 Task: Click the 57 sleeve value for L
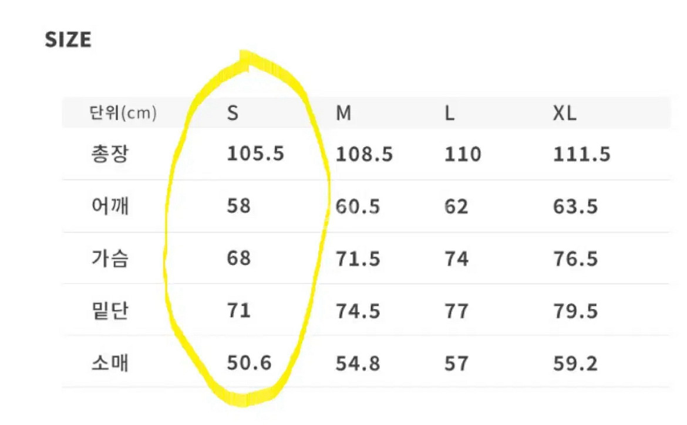point(456,363)
